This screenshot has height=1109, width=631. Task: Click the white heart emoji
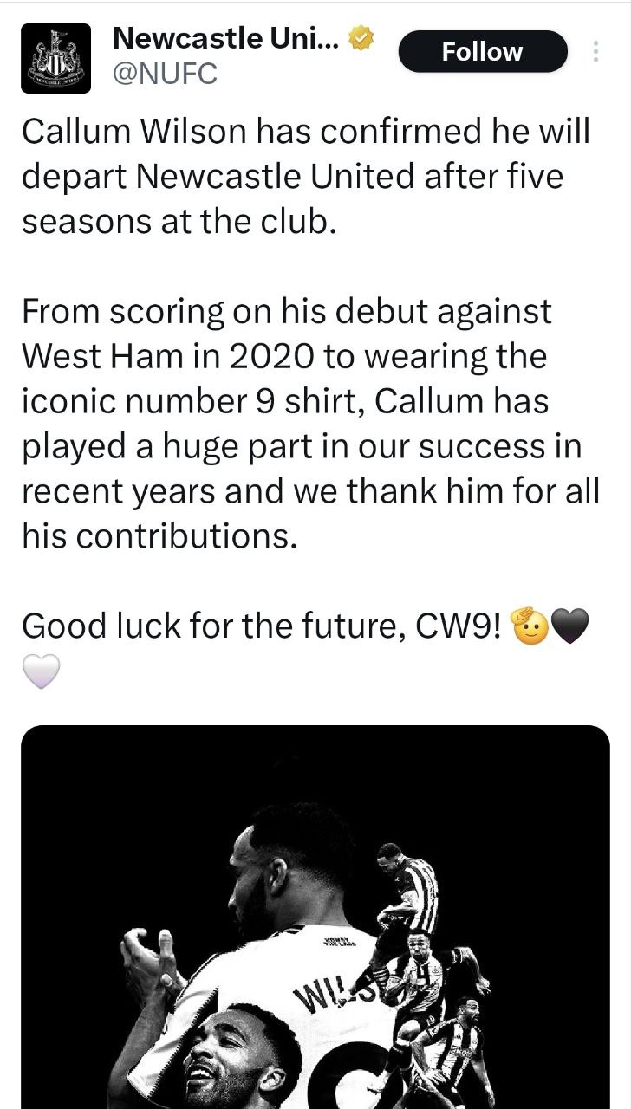point(40,671)
